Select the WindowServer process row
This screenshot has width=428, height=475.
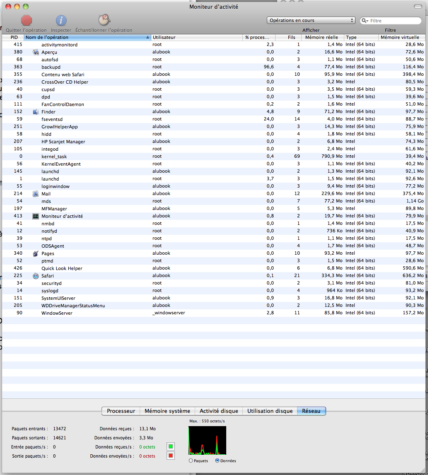pyautogui.click(x=214, y=313)
